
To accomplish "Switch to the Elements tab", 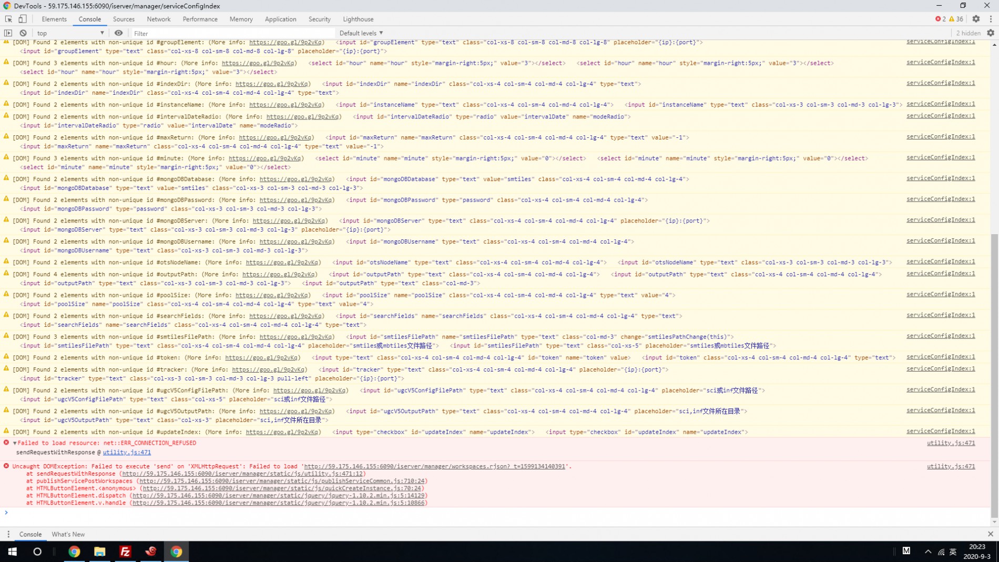I will click(54, 19).
